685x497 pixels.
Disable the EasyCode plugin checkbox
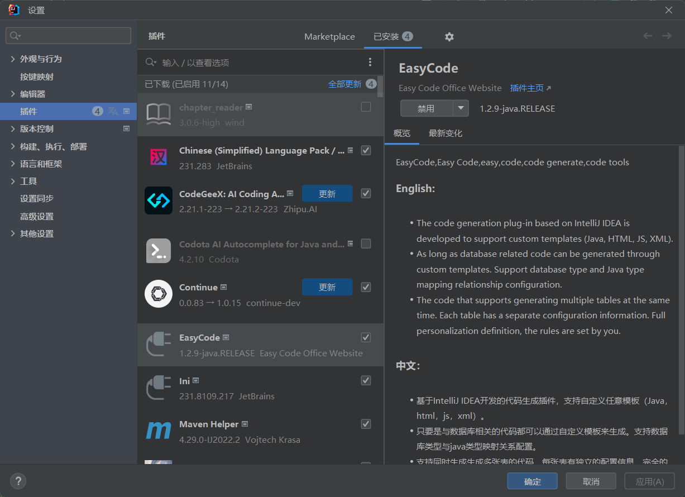pos(366,337)
